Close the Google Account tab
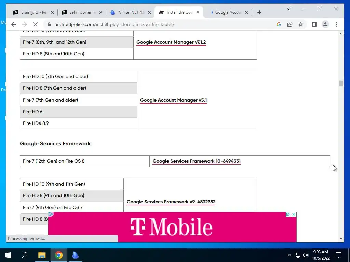This screenshot has width=350, height=262. click(246, 12)
